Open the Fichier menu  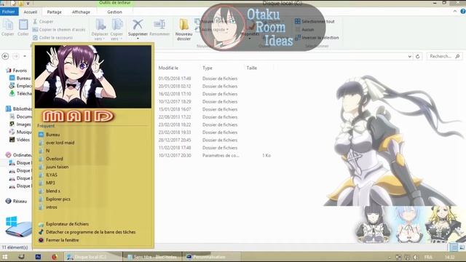click(9, 12)
